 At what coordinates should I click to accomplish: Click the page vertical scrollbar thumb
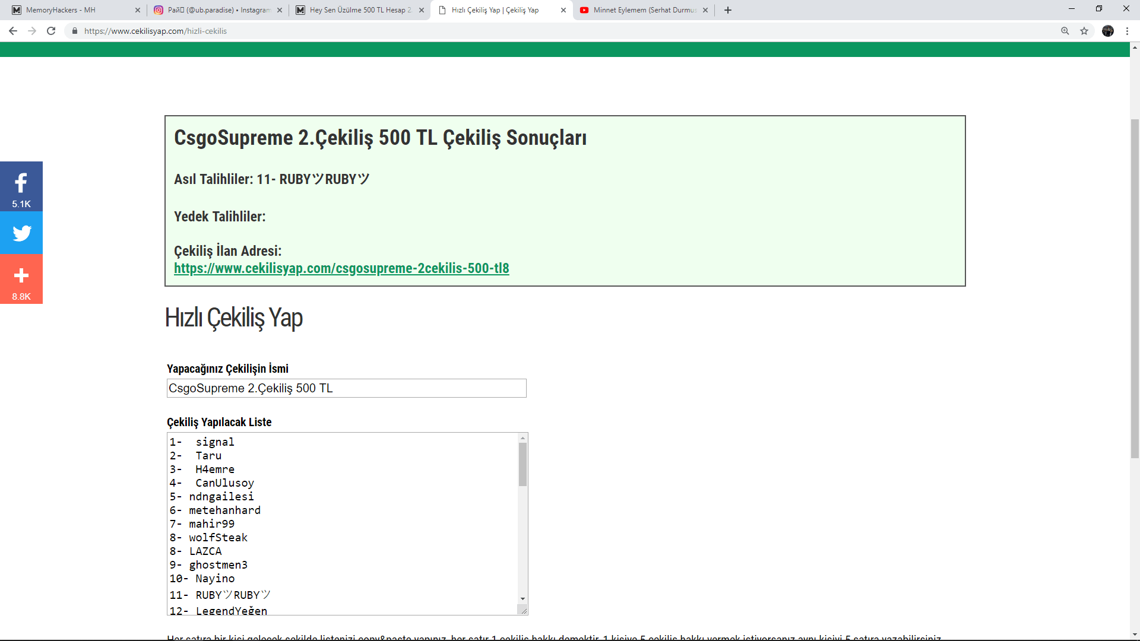click(x=1135, y=288)
